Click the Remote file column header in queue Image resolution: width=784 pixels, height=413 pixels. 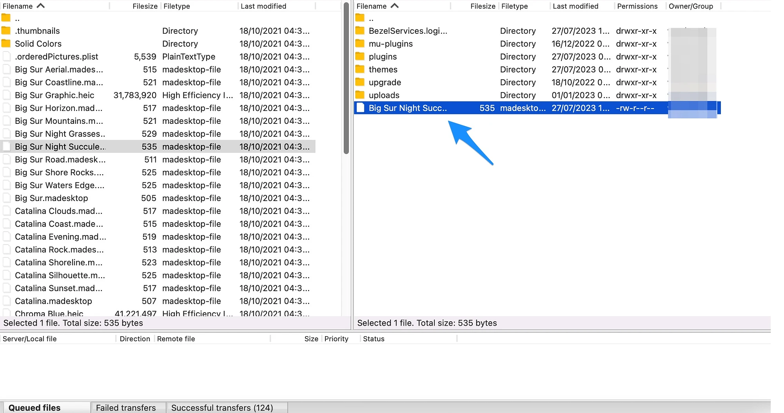pos(212,339)
